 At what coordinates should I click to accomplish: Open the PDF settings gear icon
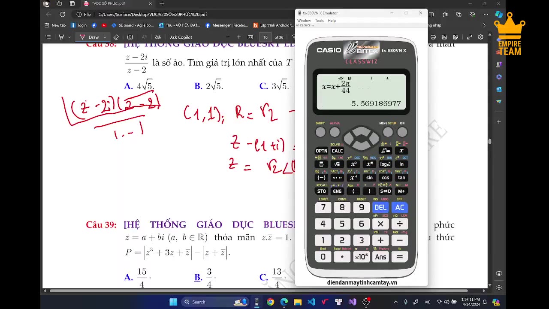point(481,37)
